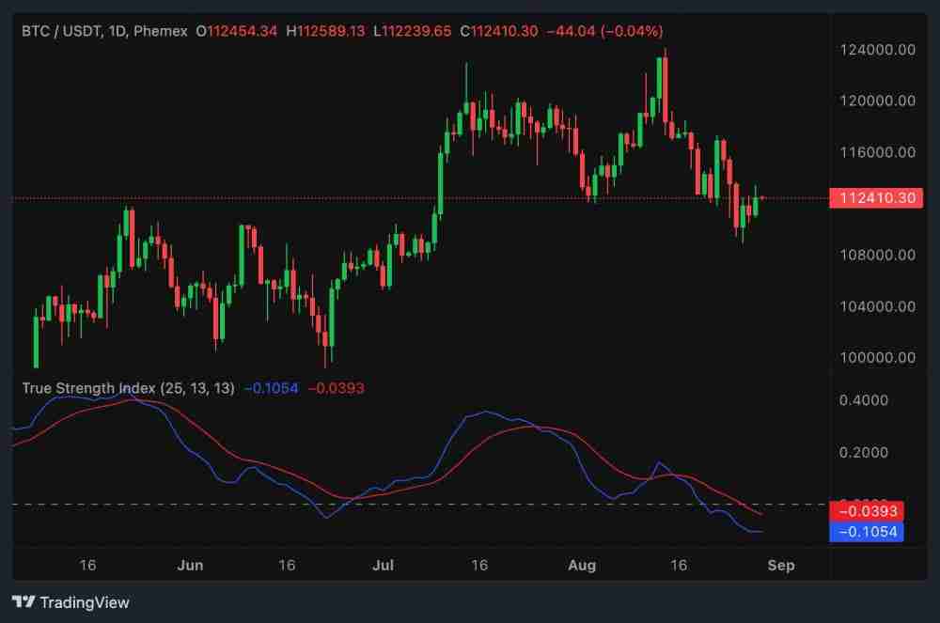940x623 pixels.
Task: Click blue −0.1054 value in indicator legend
Action: 271,388
